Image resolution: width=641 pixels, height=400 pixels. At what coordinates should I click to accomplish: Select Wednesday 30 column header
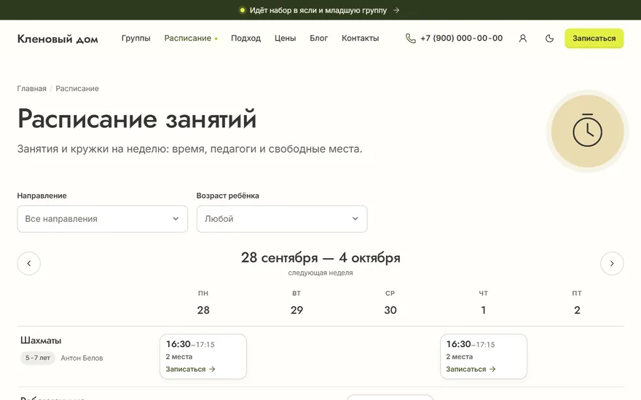click(390, 303)
